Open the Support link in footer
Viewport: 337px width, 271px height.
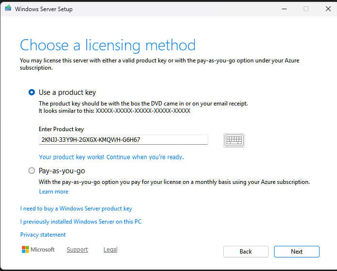coord(77,250)
